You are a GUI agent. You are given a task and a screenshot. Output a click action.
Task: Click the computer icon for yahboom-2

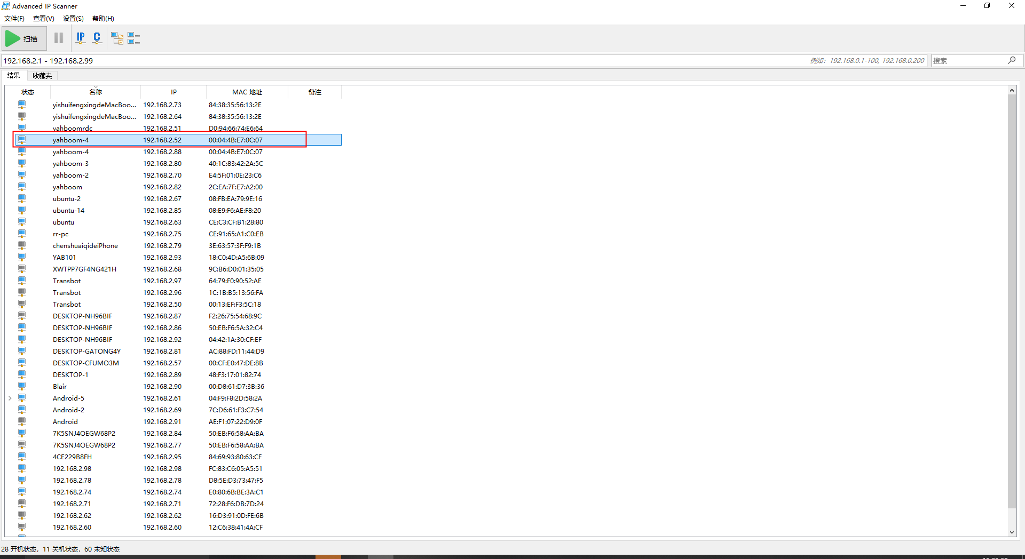(x=22, y=175)
